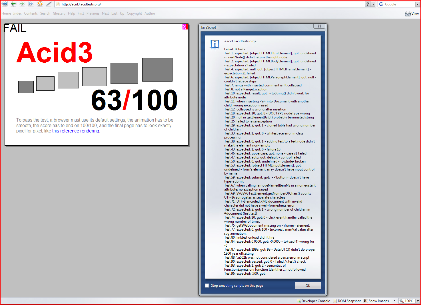Click the question mark security icon
Viewport: 421px width, 305px height.
[x=368, y=4]
